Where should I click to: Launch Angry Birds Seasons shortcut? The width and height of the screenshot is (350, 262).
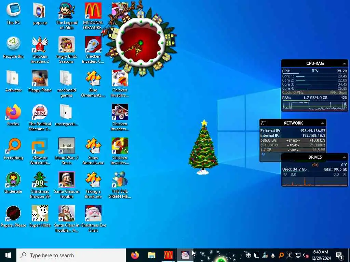[67, 49]
